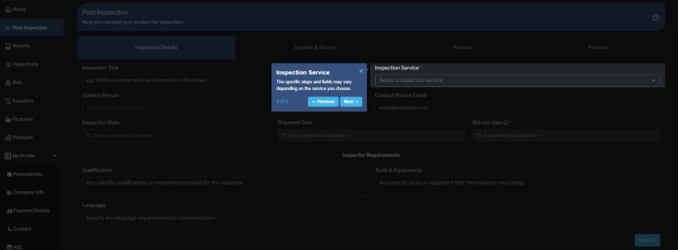Click the Company Info building icon

click(9, 192)
